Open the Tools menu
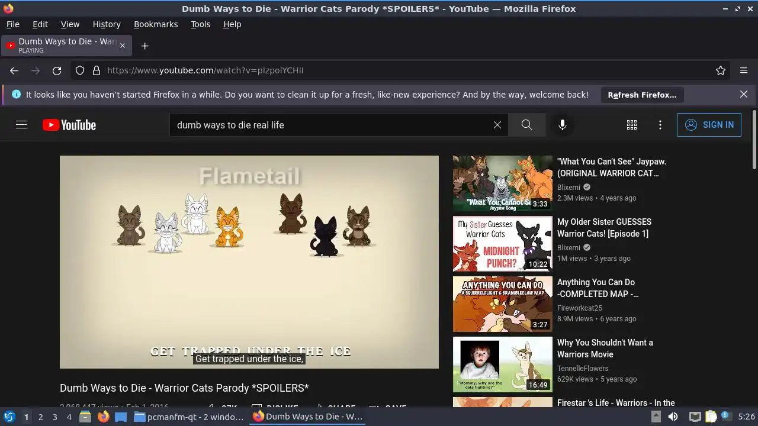 click(200, 24)
